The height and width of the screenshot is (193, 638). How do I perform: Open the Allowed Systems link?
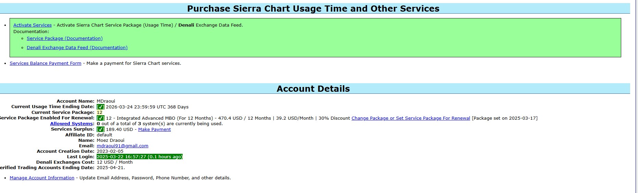point(71,124)
